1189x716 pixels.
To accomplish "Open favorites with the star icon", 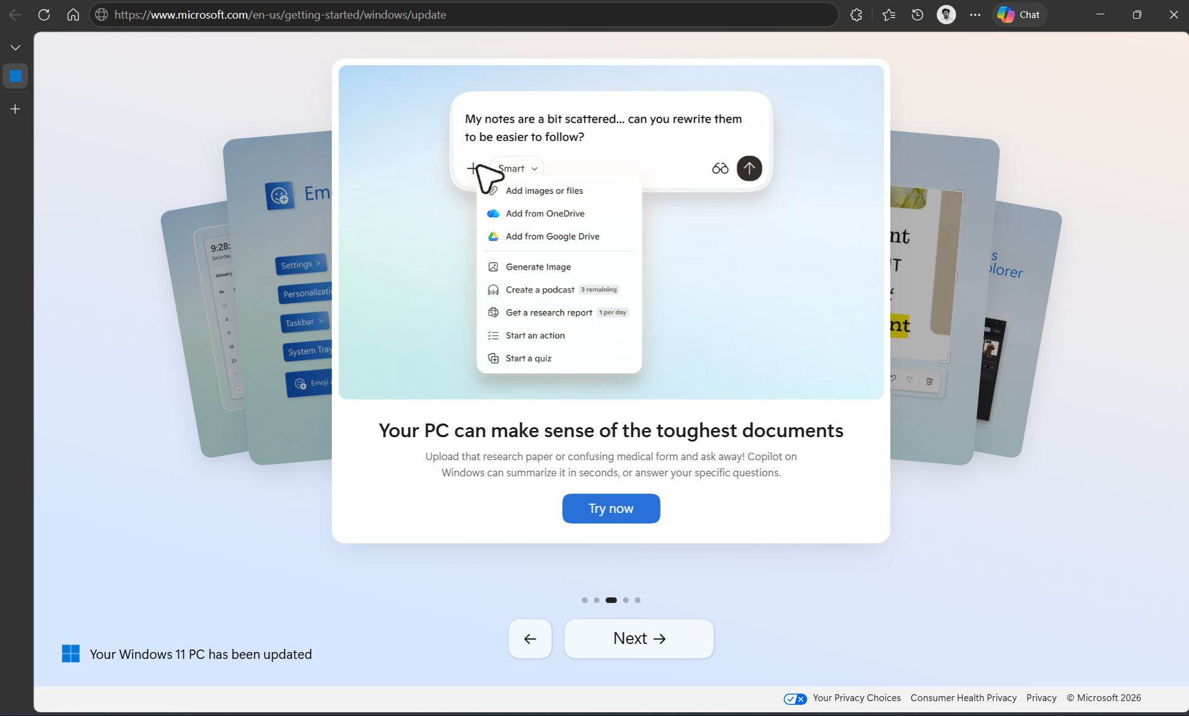I will [x=888, y=14].
